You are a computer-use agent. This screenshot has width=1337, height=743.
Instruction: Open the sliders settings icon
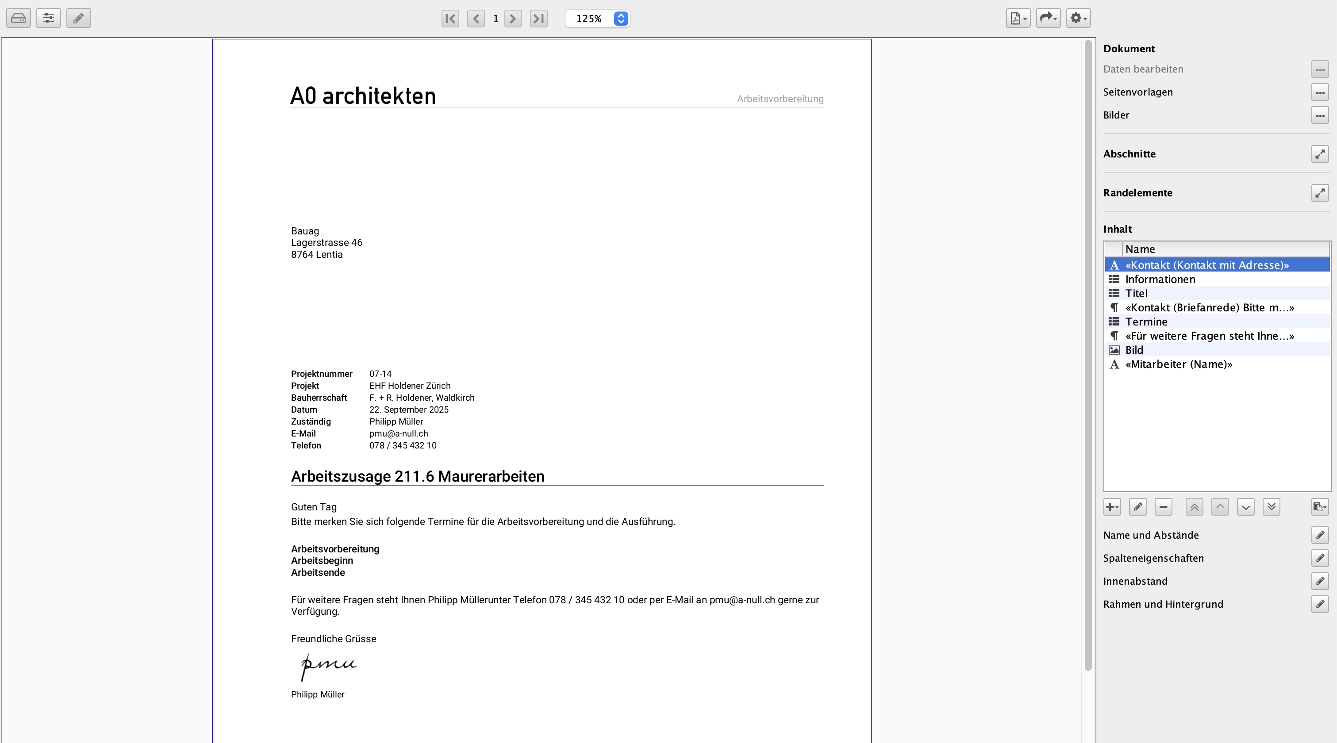click(x=48, y=18)
